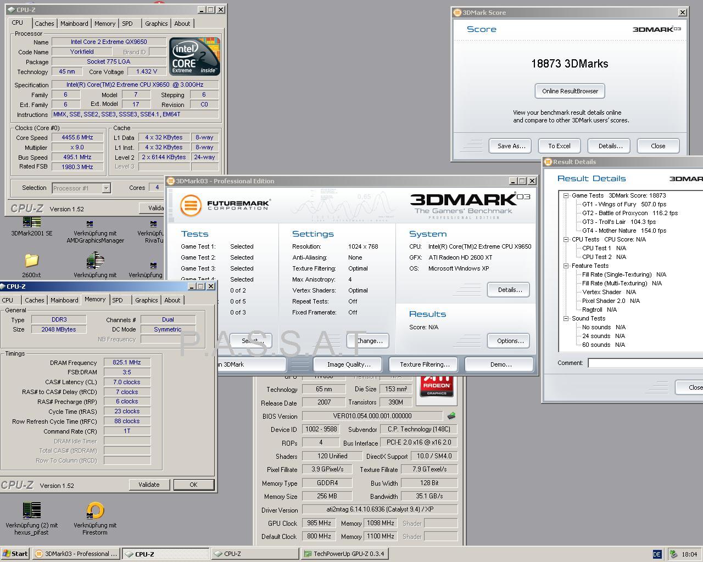
Task: Click the Result Details window title icon
Action: click(548, 162)
